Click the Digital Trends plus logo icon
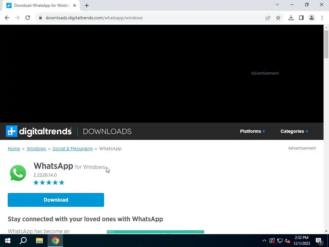The image size is (329, 247). click(12, 131)
